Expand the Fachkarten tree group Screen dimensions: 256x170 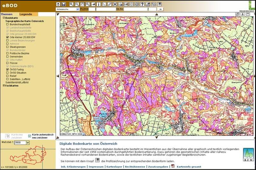click(x=4, y=85)
